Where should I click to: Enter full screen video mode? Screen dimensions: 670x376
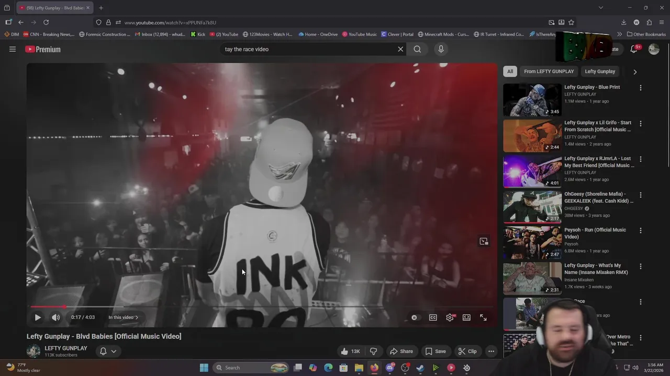(483, 318)
